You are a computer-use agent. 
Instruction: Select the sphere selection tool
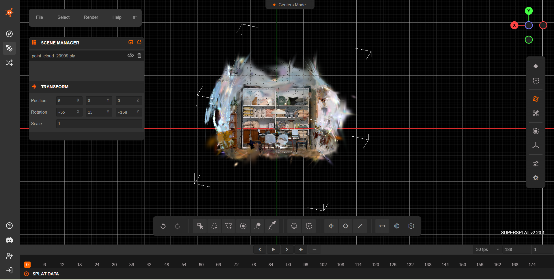click(x=294, y=226)
